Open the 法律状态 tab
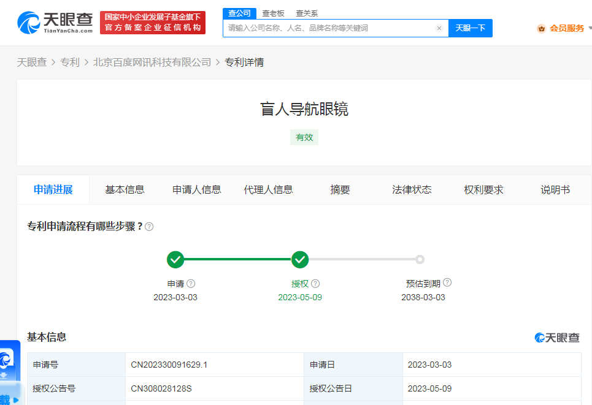Screen dimensions: 592x405 coord(412,190)
